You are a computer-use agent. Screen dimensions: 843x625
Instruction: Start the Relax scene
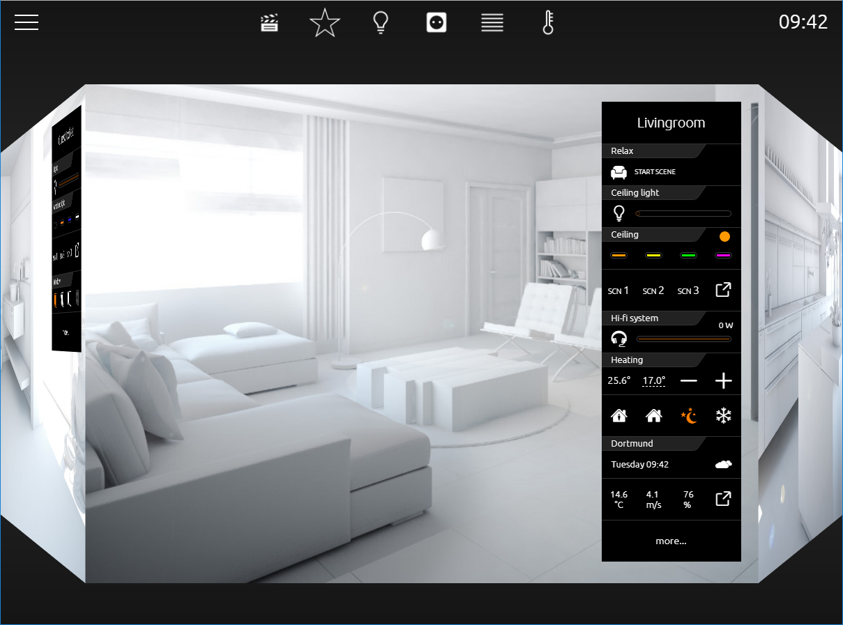tap(643, 171)
